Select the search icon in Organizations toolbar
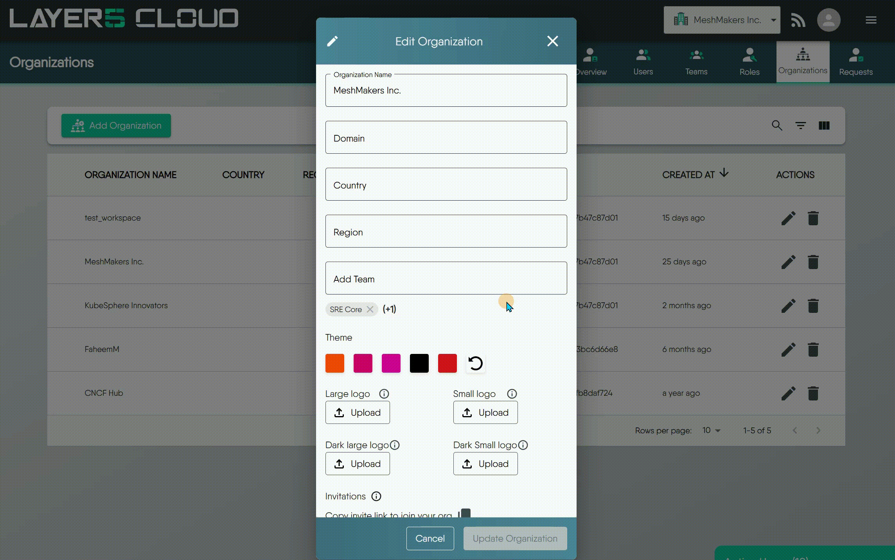 pyautogui.click(x=777, y=126)
